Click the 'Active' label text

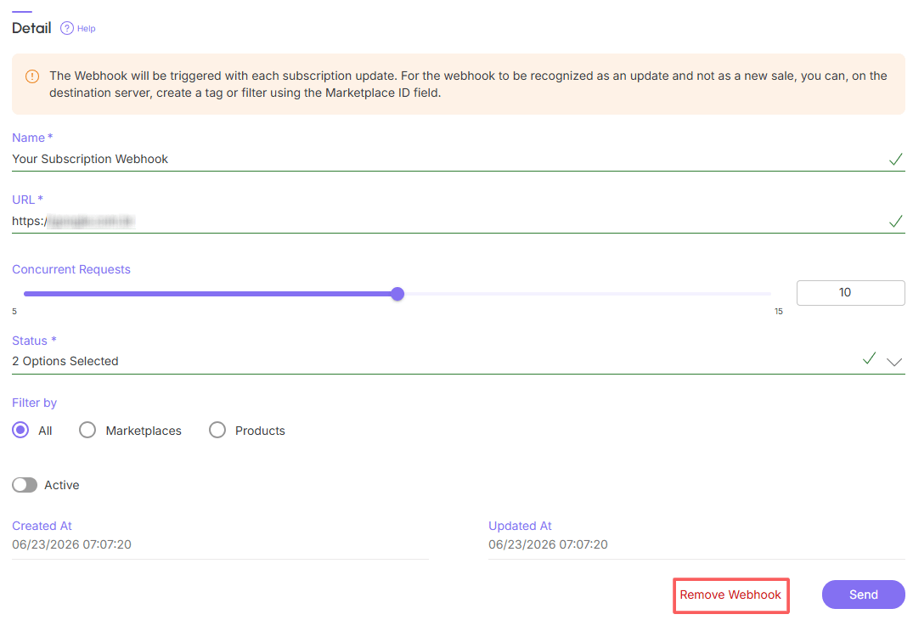(x=62, y=486)
